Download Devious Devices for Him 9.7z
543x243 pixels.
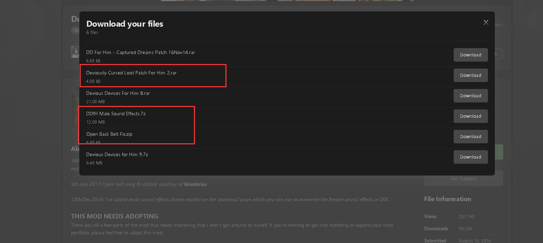tap(471, 157)
